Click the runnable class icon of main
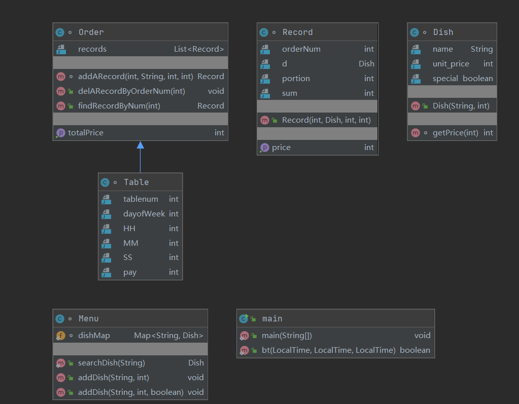Screen dimensions: 519x404 (244, 319)
